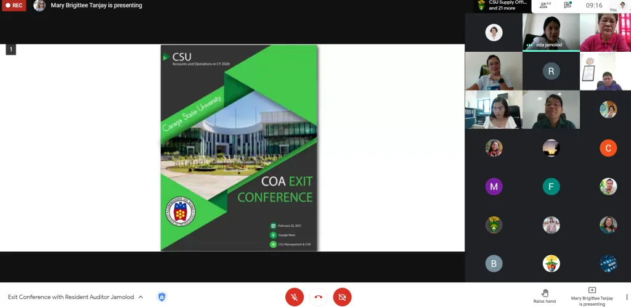This screenshot has width=631, height=307.
Task: Open the meeting chat panel
Action: 568,6
